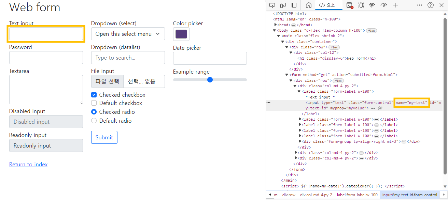Select div.row in the breadcrumb bar
448x200 pixels.
click(x=289, y=195)
